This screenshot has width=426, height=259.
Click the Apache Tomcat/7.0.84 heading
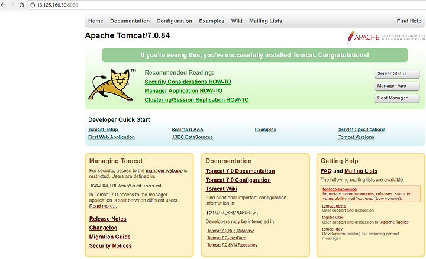pyautogui.click(x=127, y=35)
